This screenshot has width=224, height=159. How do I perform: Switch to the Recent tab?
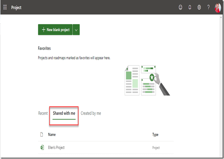pos(43,113)
